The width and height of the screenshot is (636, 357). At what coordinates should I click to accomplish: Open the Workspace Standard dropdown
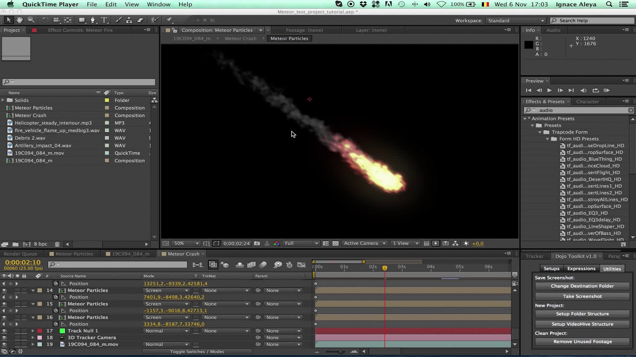click(515, 20)
